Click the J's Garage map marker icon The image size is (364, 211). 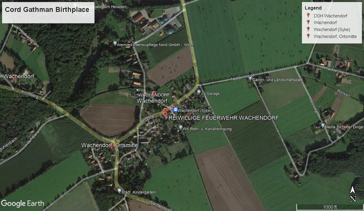(x=199, y=92)
